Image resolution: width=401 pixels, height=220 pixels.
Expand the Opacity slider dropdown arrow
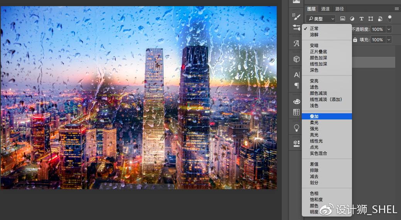tap(389, 29)
